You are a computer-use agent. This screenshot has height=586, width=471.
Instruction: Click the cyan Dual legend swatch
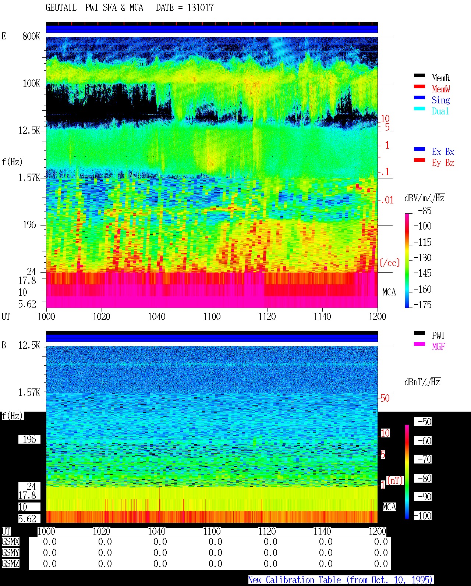(419, 109)
